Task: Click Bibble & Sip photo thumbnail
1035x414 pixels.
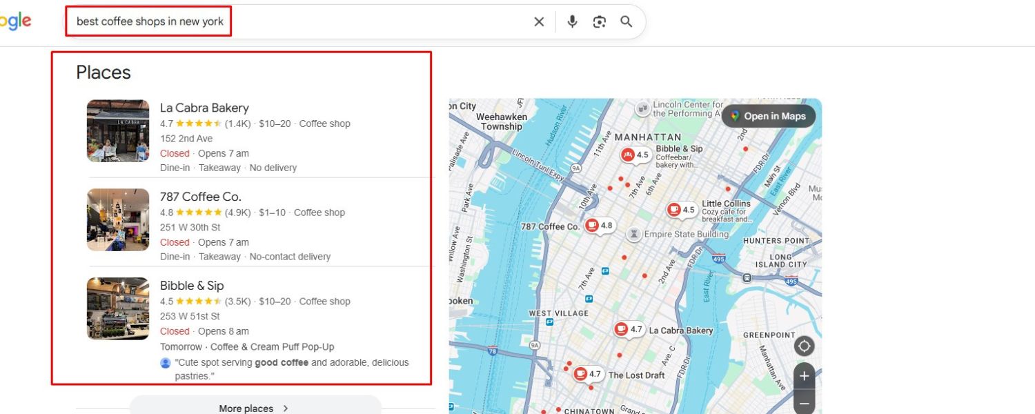Action: click(118, 308)
